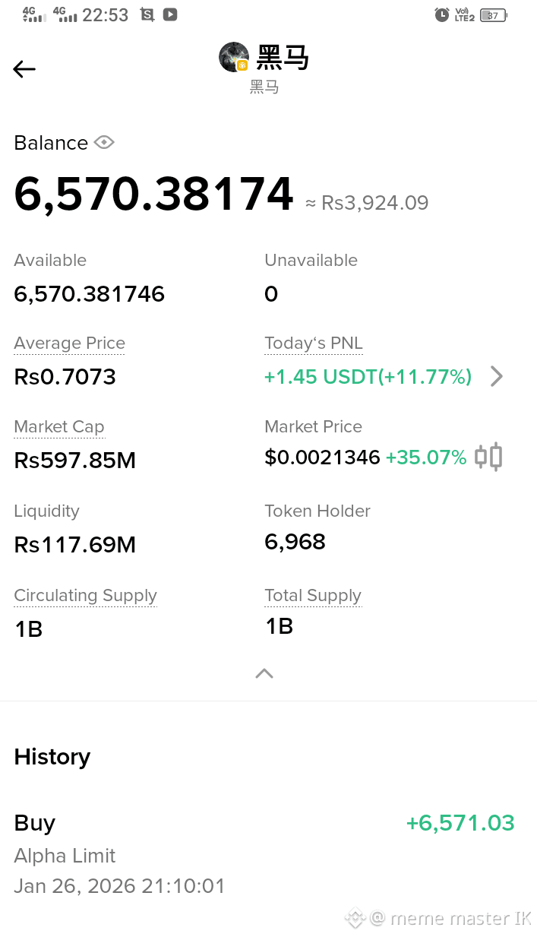Screen dimensions: 537x937
Task: Collapse token details with up chevron
Action: point(264,673)
